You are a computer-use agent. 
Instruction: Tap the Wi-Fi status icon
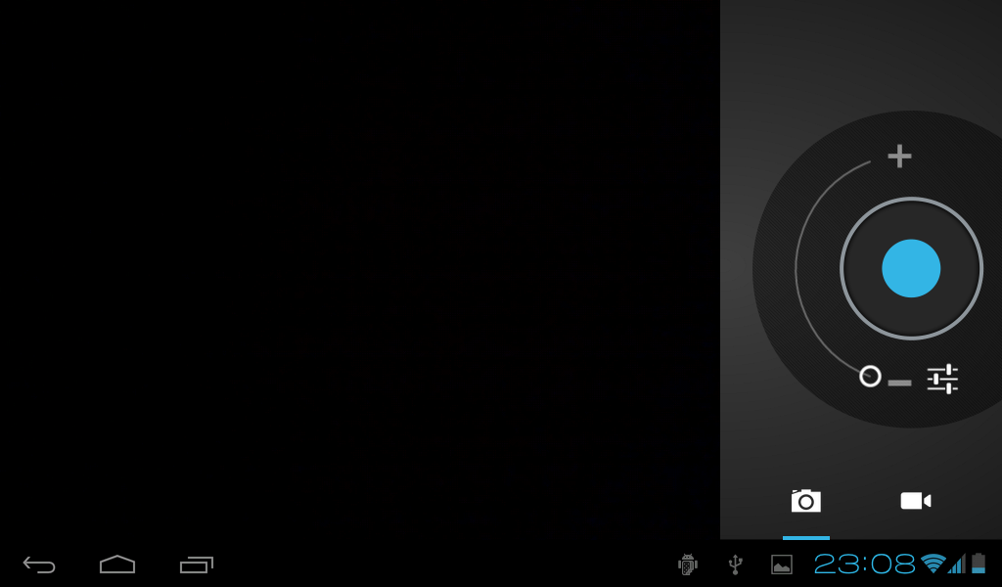[933, 564]
